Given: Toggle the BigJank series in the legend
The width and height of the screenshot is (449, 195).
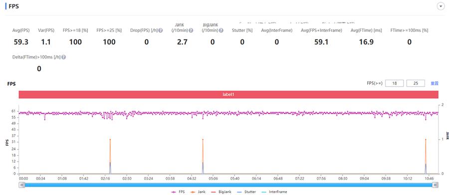Looking at the screenshot, I should coord(221,192).
